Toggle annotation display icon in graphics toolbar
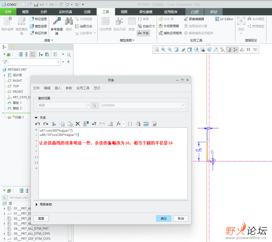Screen dimensions: 272x242 pos(229,50)
